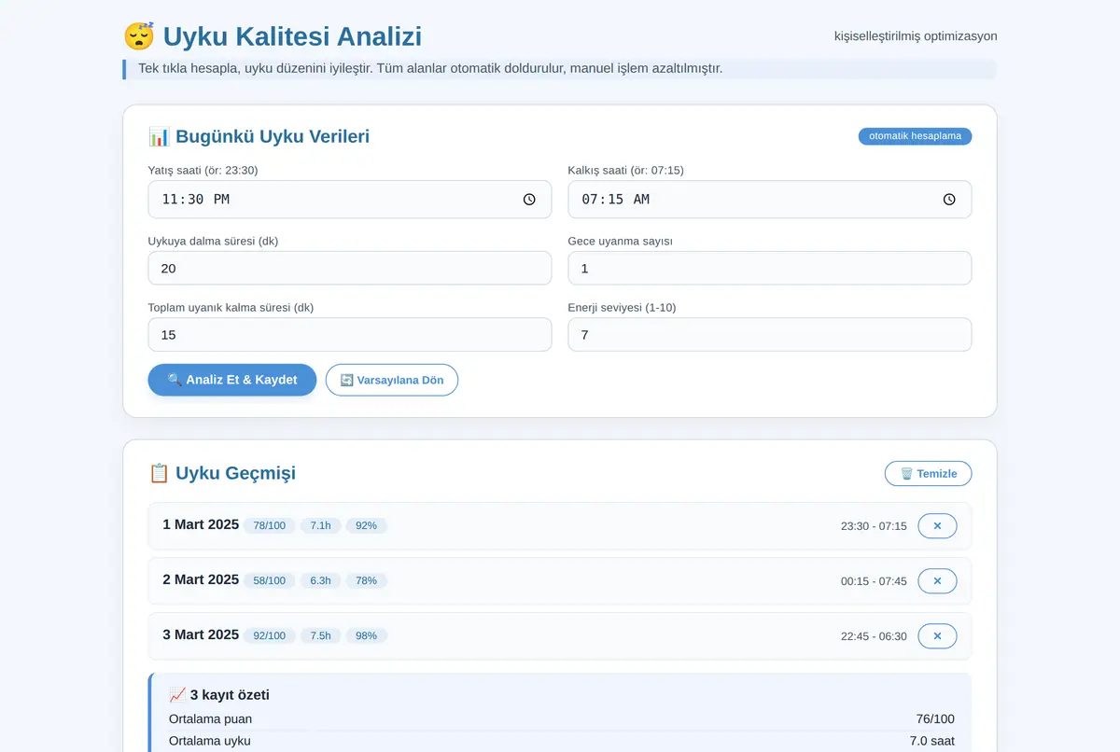Screen dimensions: 1120x752
Task: Click the 1 Mart 2025 date label
Action: click(x=201, y=525)
